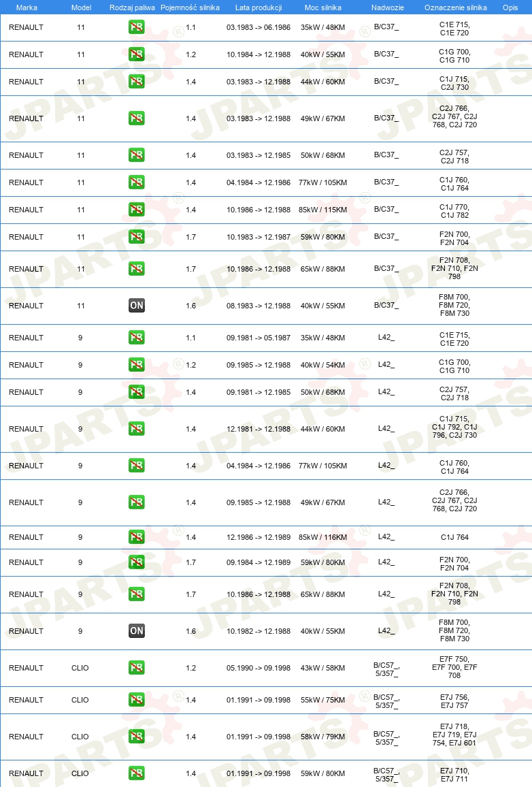
Task: Click petrol icon in Renault 11 77kW/105KM row
Action: point(136,182)
